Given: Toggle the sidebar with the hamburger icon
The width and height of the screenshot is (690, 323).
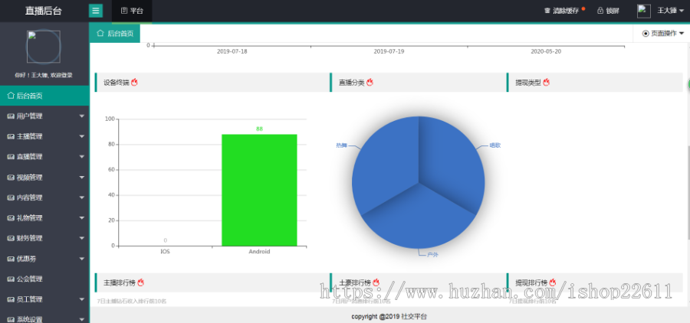Looking at the screenshot, I should [96, 11].
